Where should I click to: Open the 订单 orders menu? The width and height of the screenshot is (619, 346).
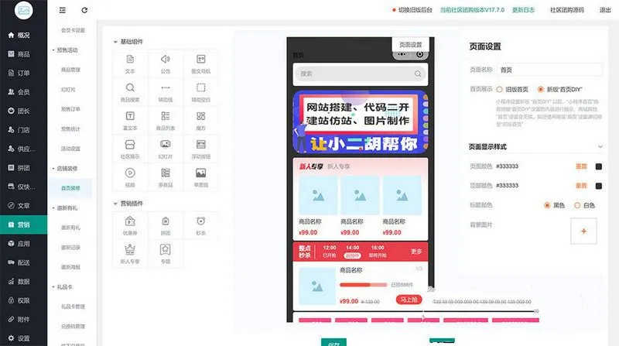pos(24,73)
